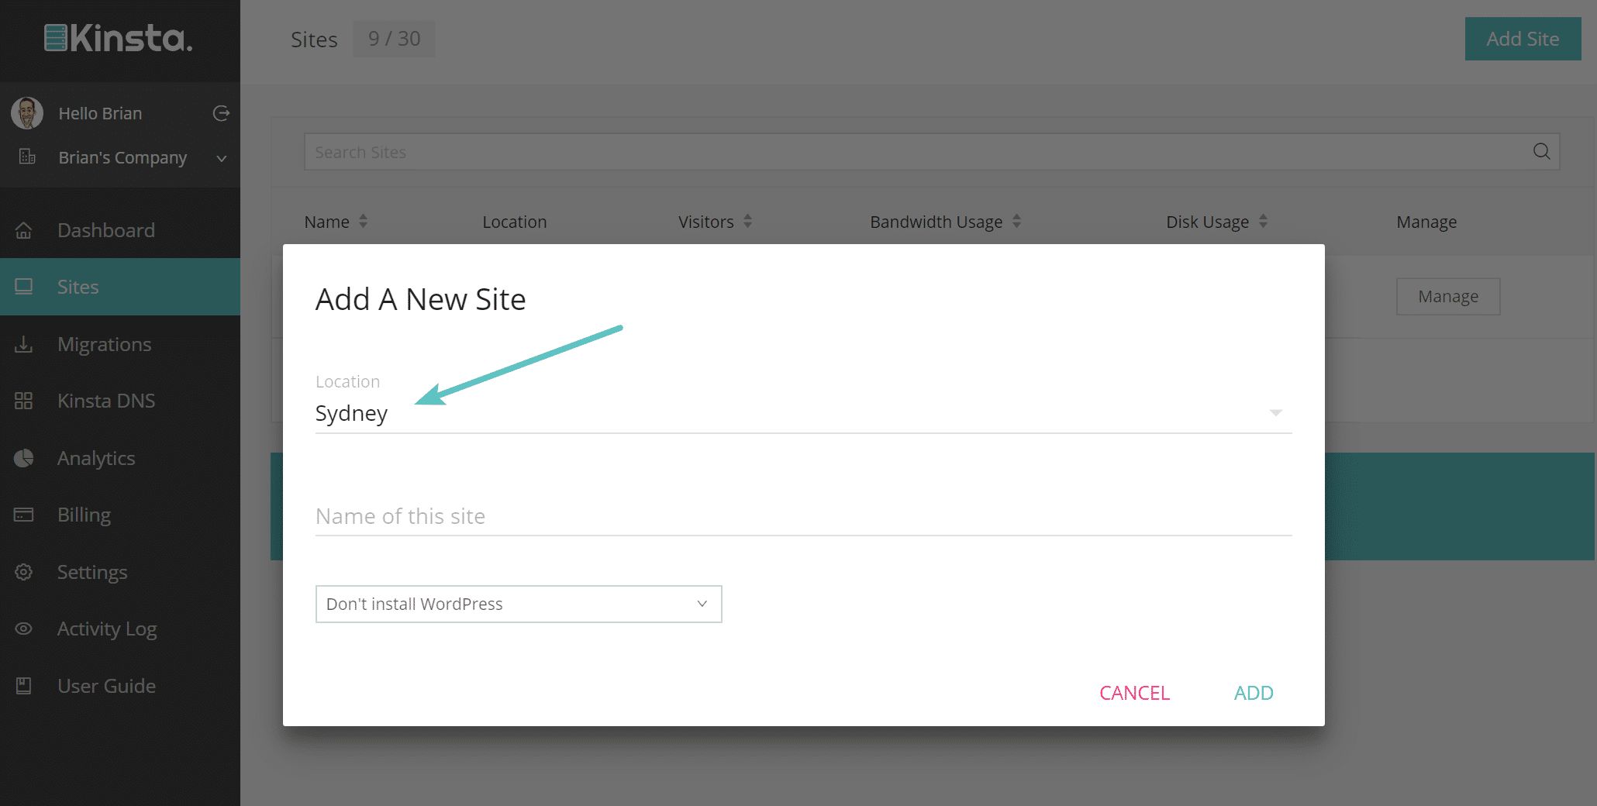This screenshot has height=806, width=1597.
Task: Open the Sites menu item
Action: pos(120,287)
